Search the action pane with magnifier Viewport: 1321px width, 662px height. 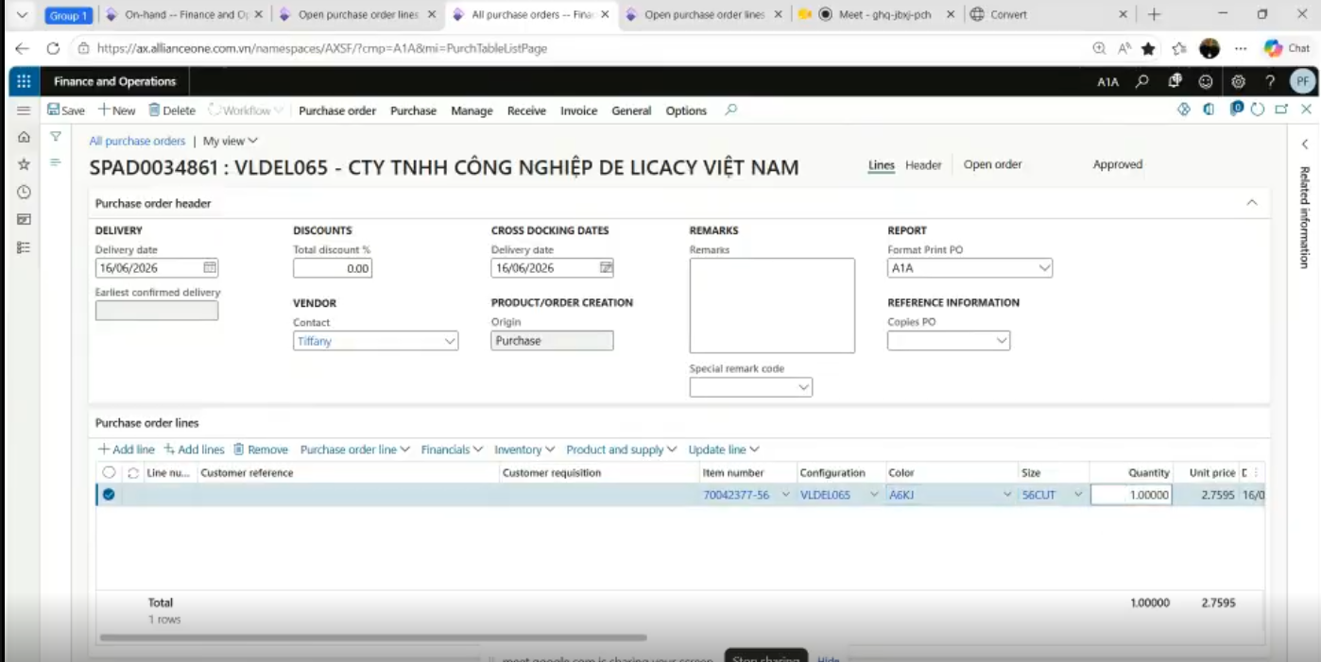tap(730, 110)
